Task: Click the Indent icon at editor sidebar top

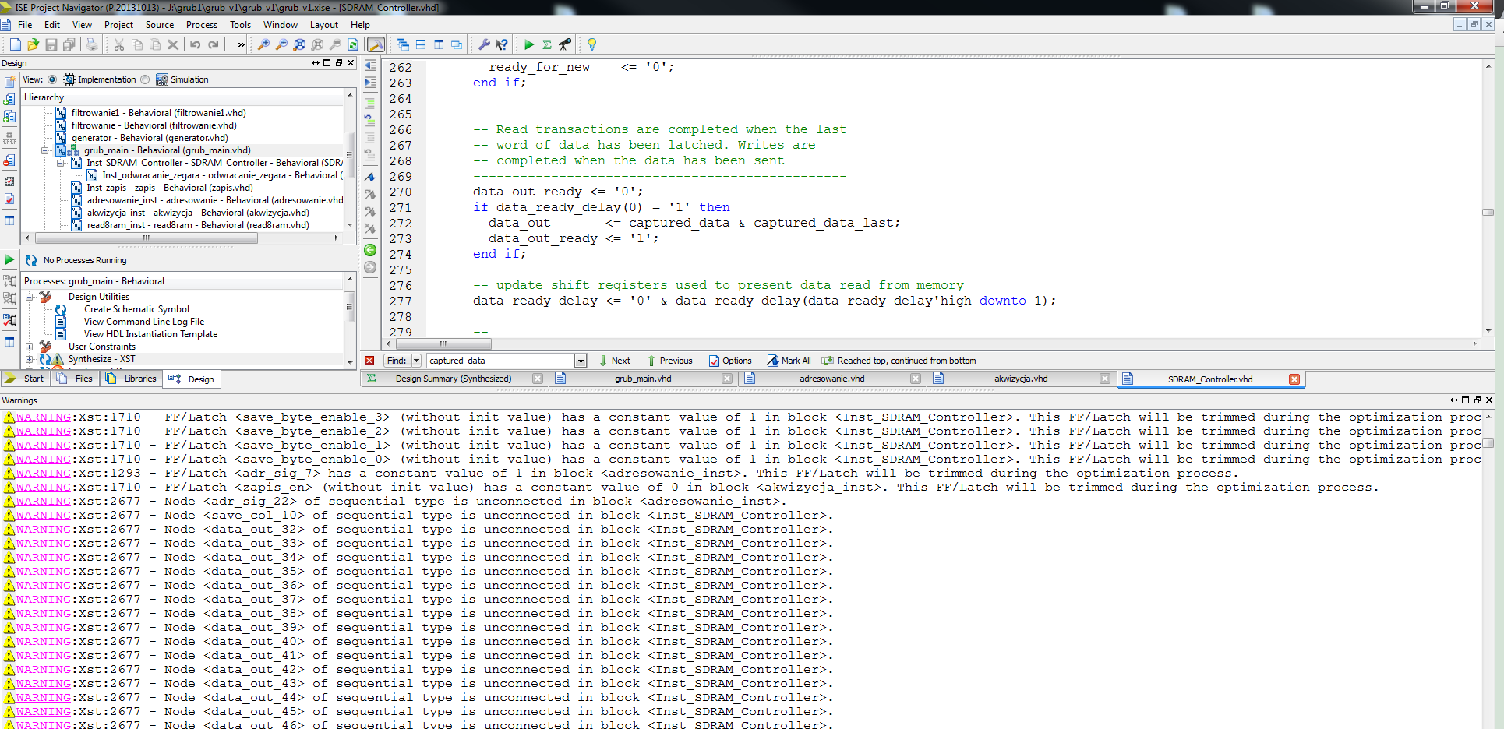Action: coord(370,65)
